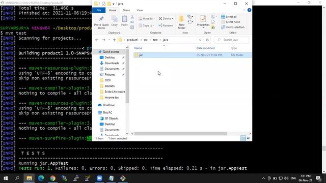Image resolution: width=326 pixels, height=183 pixels.
Task: Open OneDrive in navigation pane
Action: [108, 105]
